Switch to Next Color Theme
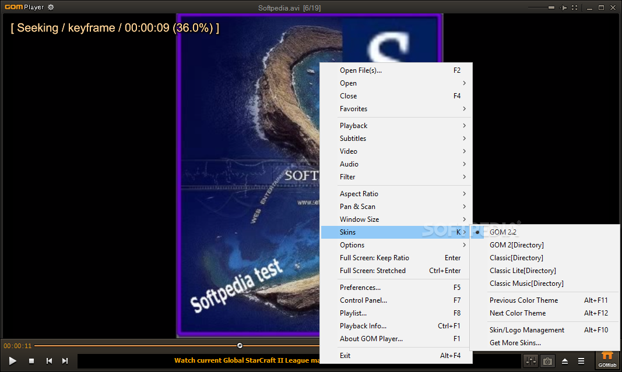 tap(545, 313)
